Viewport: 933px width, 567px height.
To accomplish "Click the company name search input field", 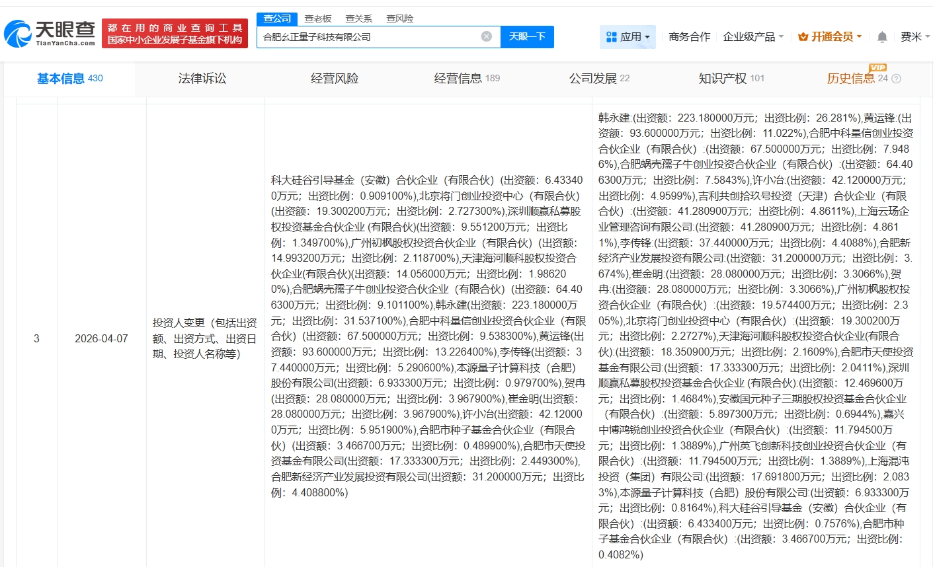I will tap(367, 37).
